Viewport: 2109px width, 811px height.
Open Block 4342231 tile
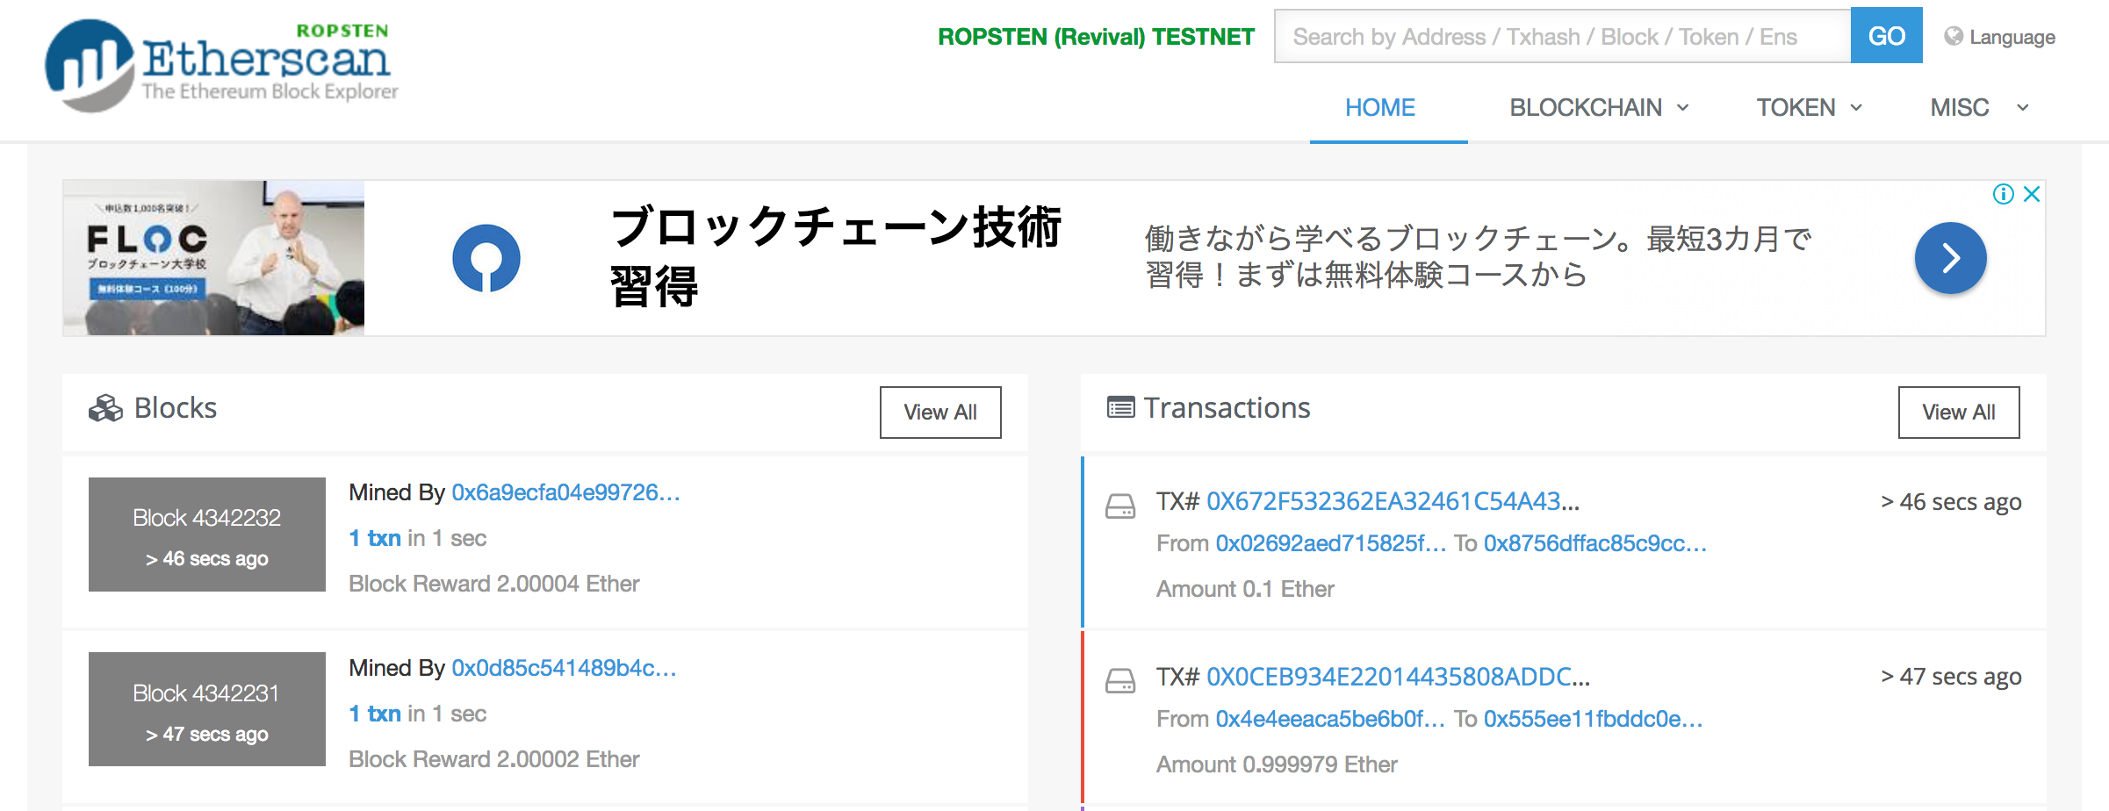[x=207, y=709]
